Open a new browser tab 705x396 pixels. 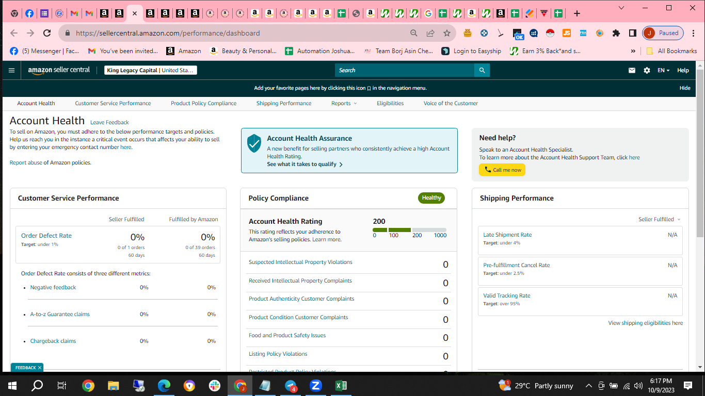[x=577, y=13]
